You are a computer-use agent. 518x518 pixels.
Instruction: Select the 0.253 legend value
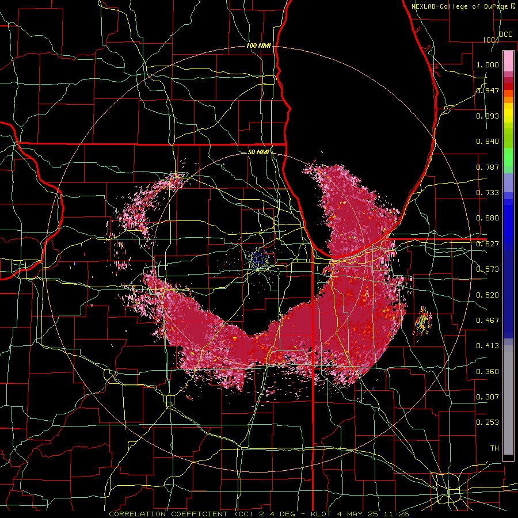(487, 422)
